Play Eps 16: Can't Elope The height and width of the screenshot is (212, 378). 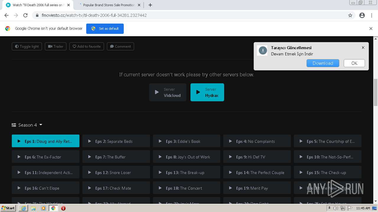(x=45, y=188)
